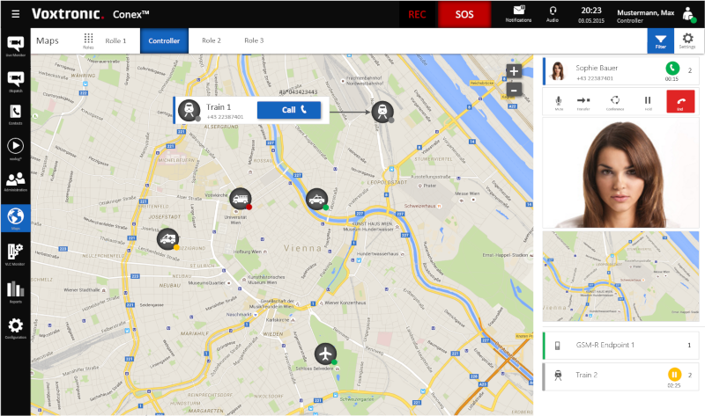Image resolution: width=705 pixels, height=416 pixels.
Task: Open Reports in the sidebar
Action: [15, 292]
